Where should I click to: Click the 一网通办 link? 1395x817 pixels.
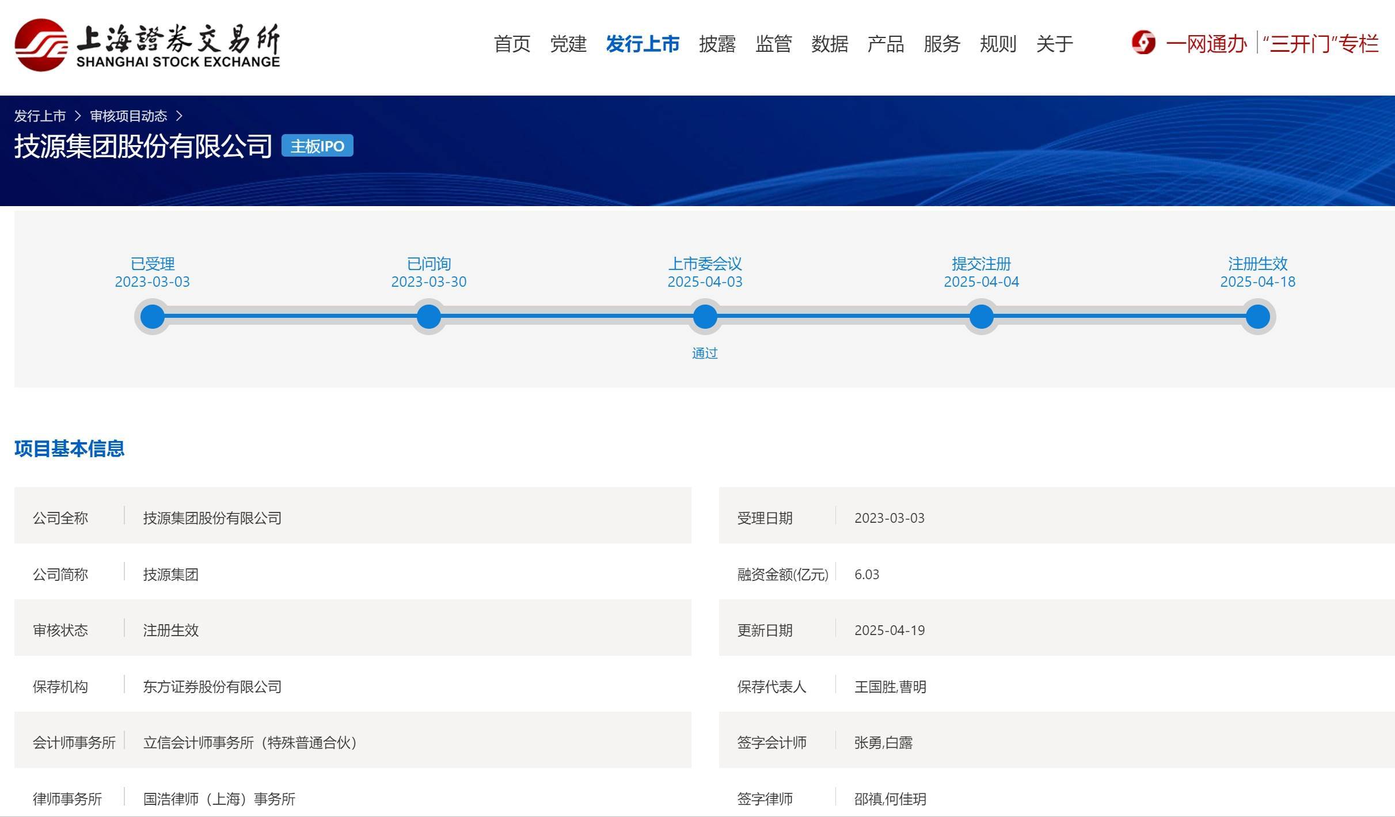point(1206,44)
